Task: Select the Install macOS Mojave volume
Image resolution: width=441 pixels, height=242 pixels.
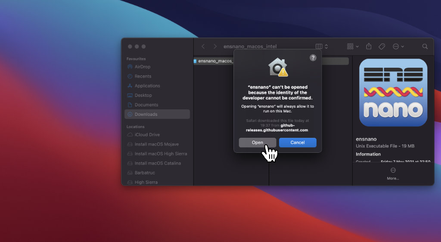Action: [157, 144]
